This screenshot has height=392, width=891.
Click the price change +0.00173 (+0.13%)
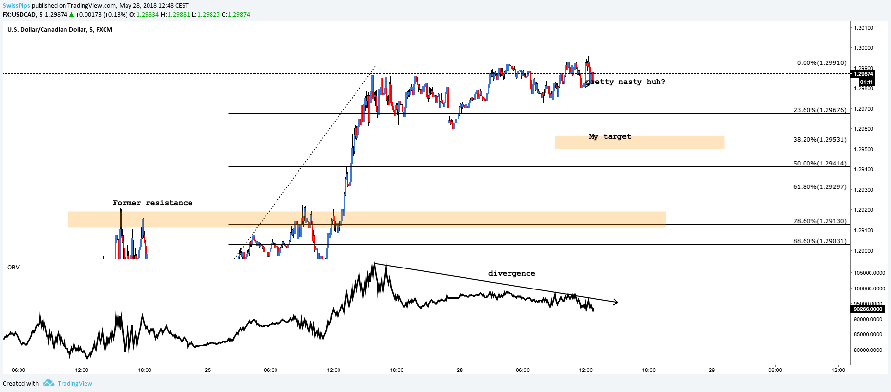102,15
